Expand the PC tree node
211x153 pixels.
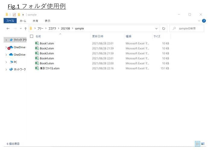click(x=6, y=62)
